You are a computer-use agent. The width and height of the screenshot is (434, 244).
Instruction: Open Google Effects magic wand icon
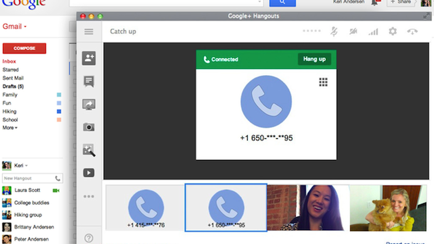pos(89,150)
